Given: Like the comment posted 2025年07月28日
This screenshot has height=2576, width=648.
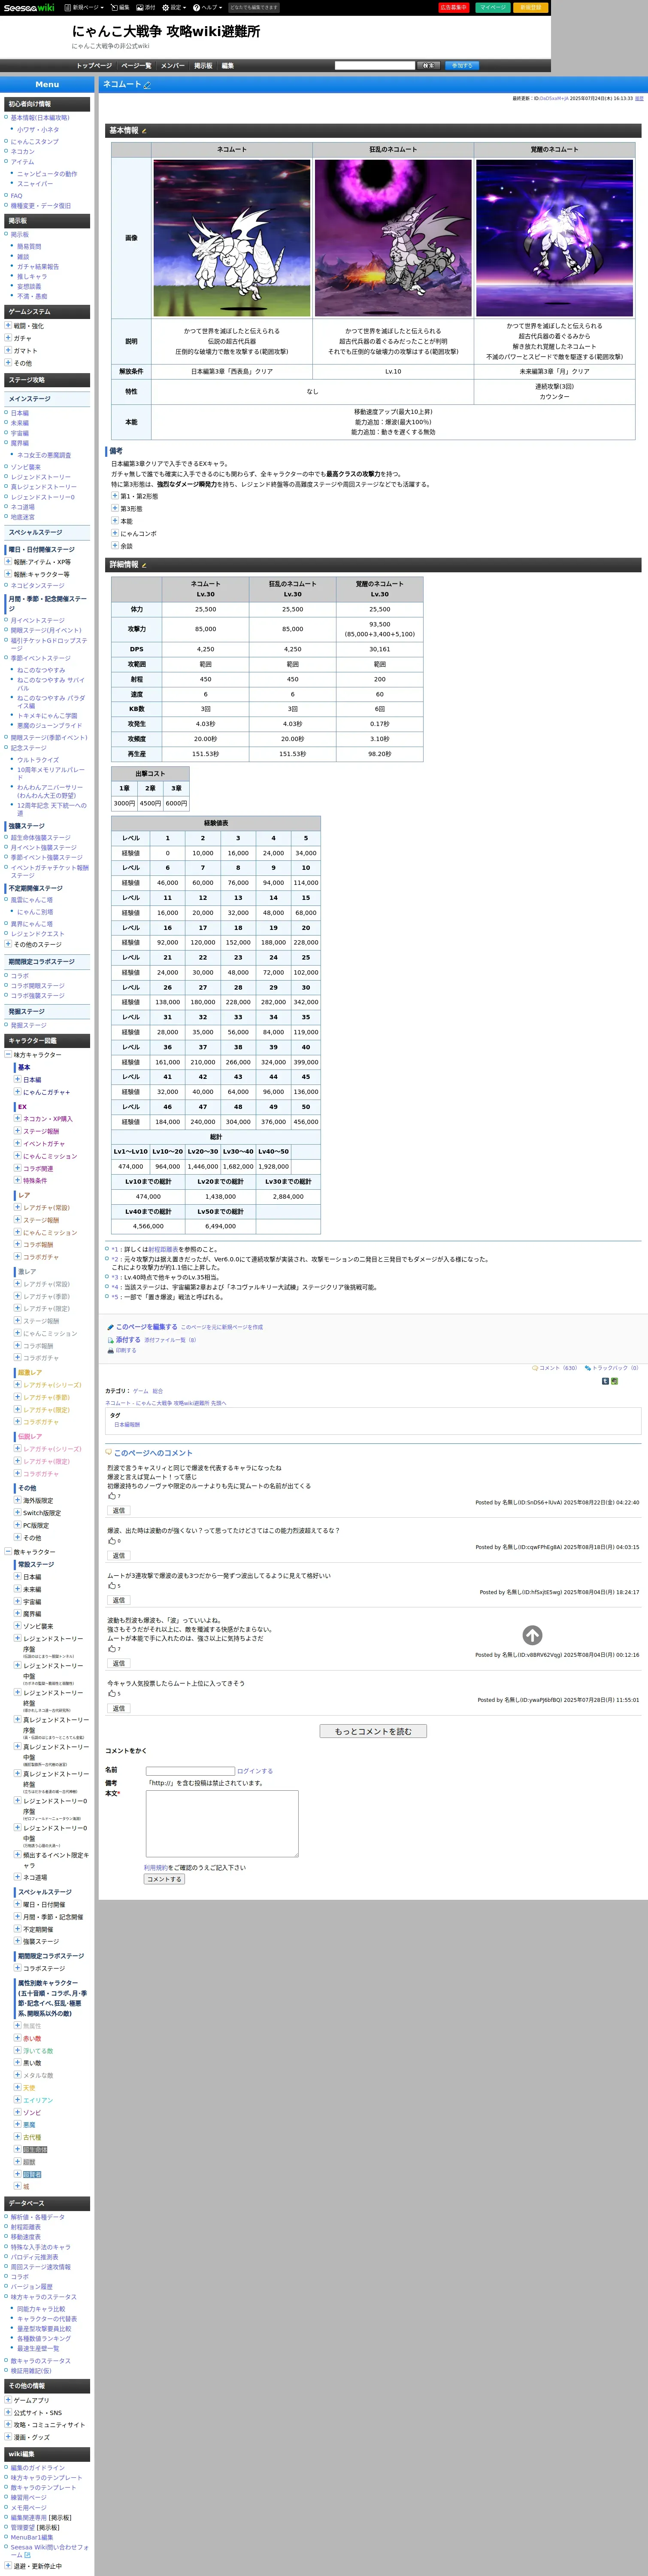Looking at the screenshot, I should [x=112, y=1694].
